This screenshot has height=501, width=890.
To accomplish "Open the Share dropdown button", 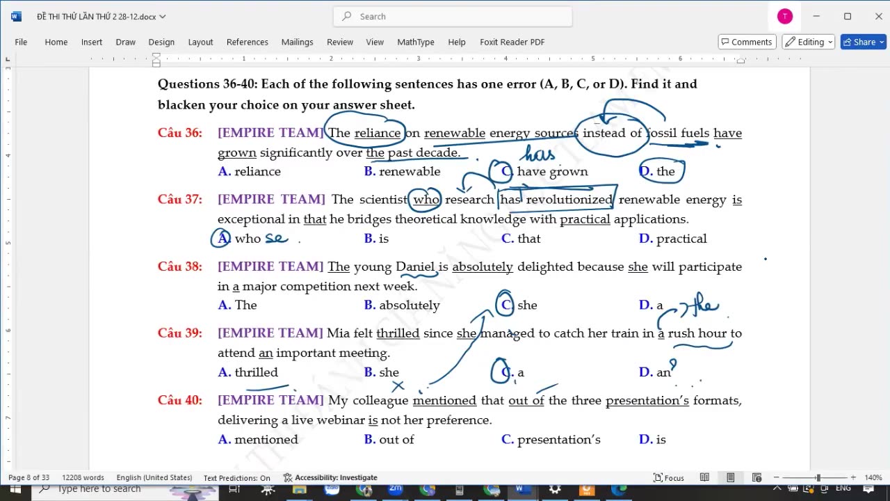I will (x=863, y=42).
